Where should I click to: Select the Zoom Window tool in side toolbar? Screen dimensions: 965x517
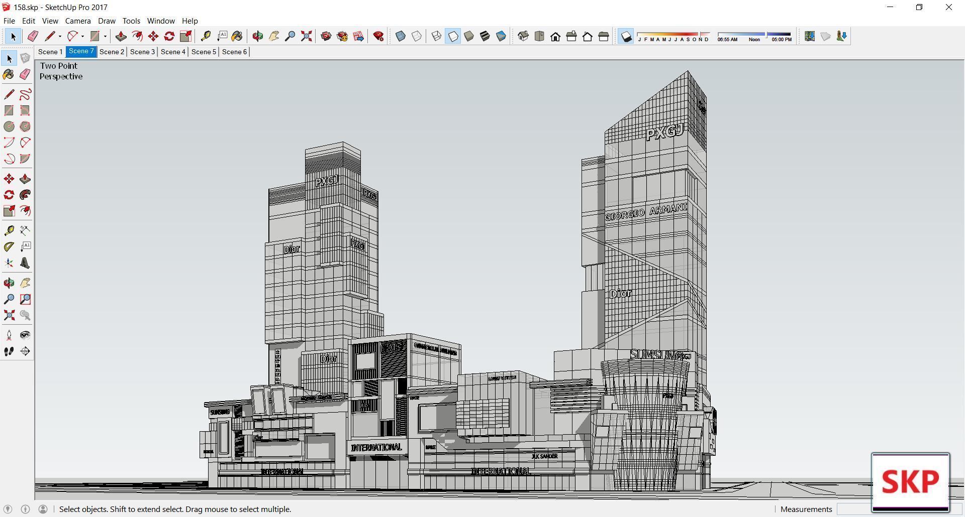pyautogui.click(x=25, y=299)
